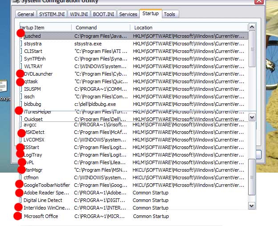Click the c:\dell\bldbubg.exe command cell
Image resolution: width=278 pixels, height=226 pixels.
95,104
